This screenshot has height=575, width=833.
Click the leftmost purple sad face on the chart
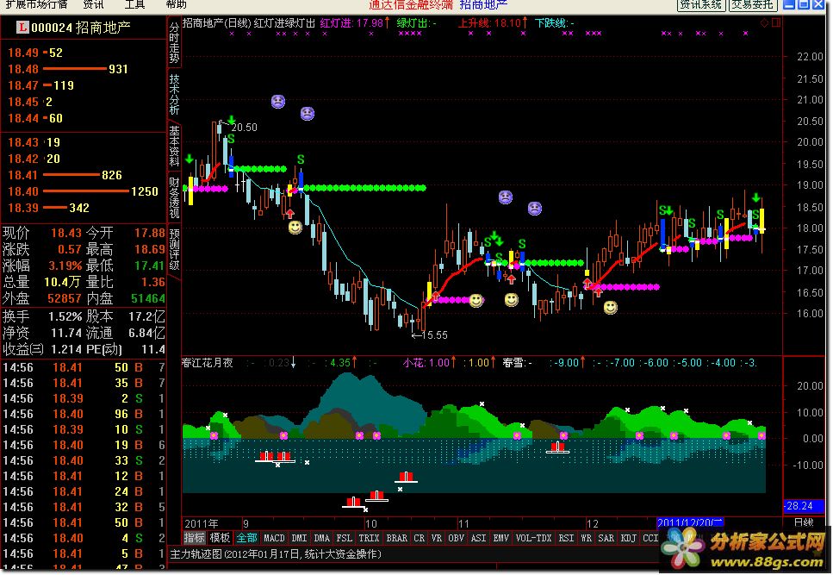click(278, 101)
